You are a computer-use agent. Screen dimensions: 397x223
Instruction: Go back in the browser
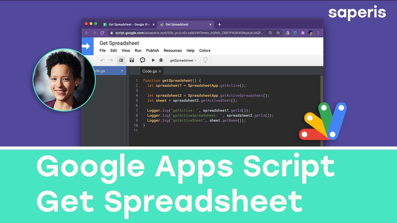[87, 33]
